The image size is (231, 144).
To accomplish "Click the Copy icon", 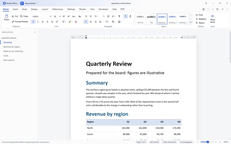I will tap(21, 16).
